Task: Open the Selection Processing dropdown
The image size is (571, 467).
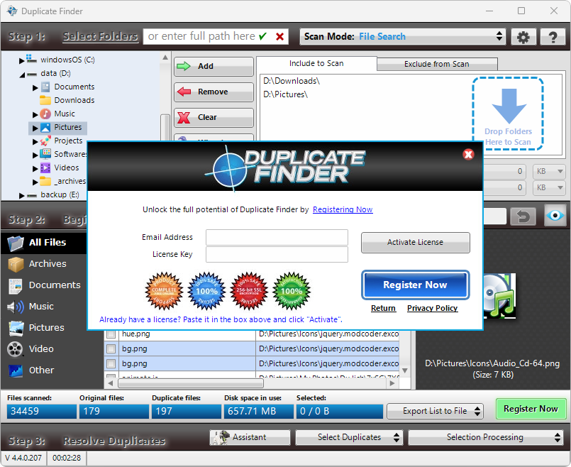Action: coord(484,437)
